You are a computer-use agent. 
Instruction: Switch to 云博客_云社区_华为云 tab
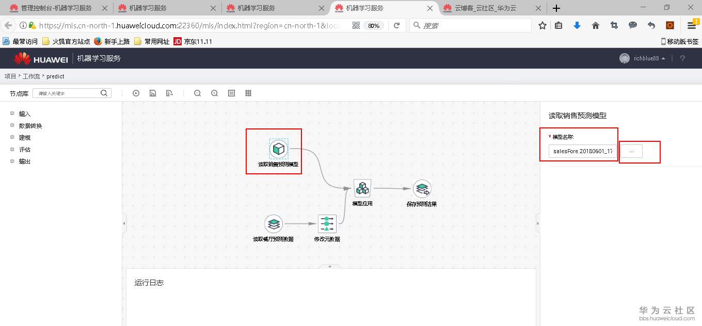[x=492, y=8]
